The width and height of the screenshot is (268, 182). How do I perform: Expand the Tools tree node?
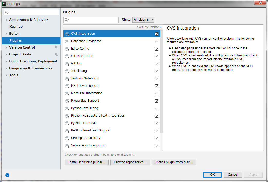pyautogui.click(x=6, y=75)
